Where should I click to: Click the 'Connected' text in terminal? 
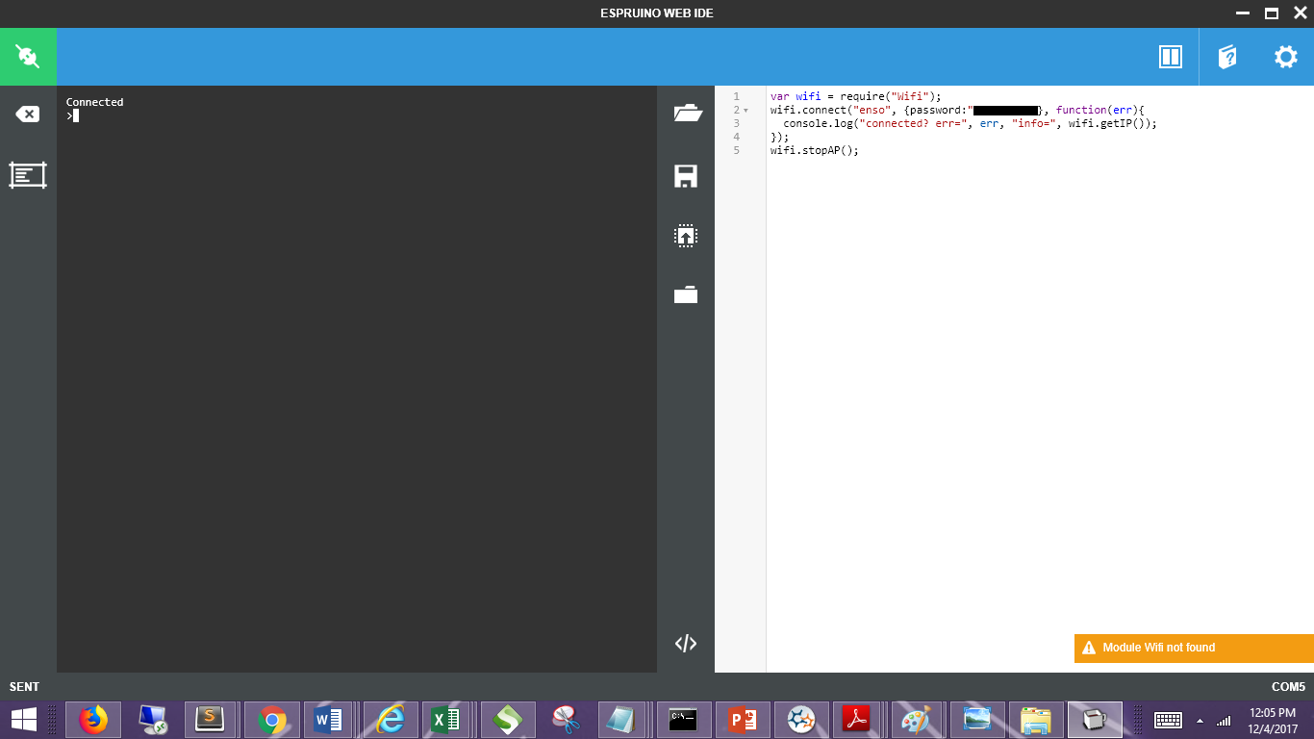94,102
